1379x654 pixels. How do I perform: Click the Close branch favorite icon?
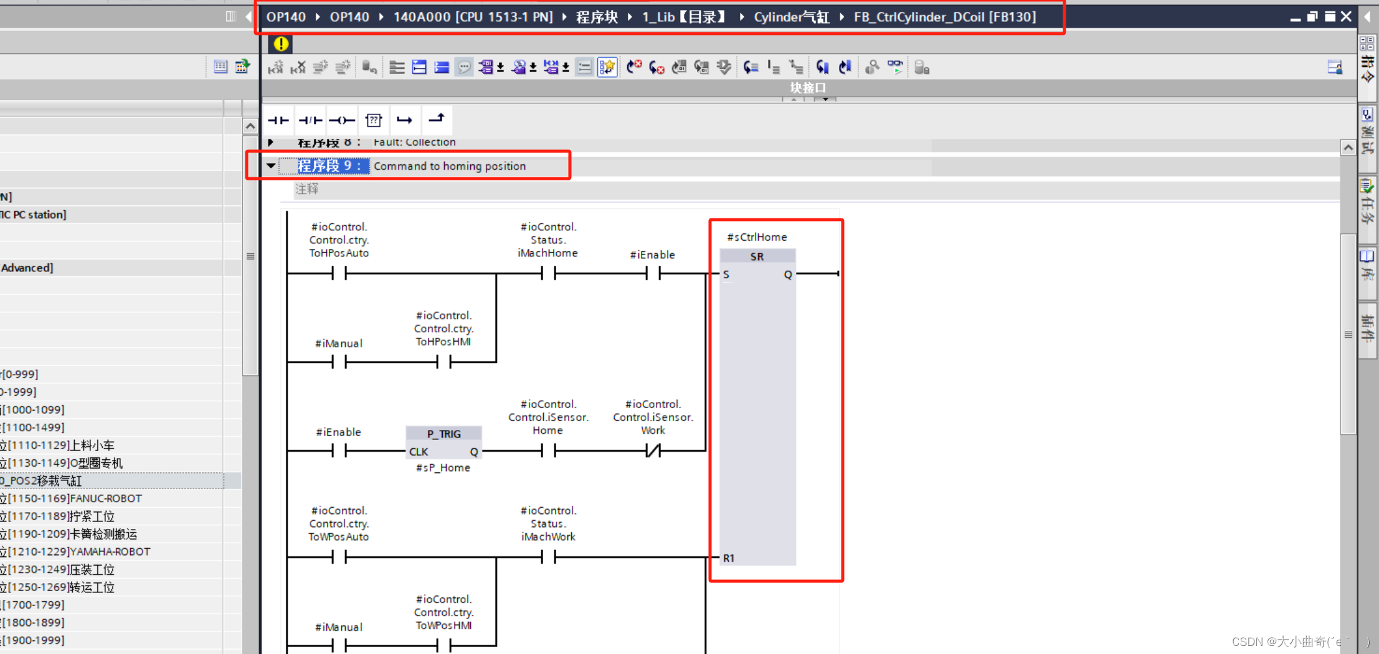(437, 119)
